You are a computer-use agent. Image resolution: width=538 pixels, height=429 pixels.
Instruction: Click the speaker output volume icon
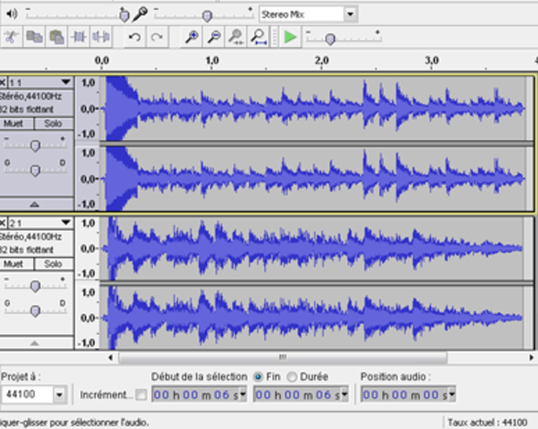pyautogui.click(x=12, y=13)
